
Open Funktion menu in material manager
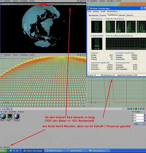coord(21,112)
